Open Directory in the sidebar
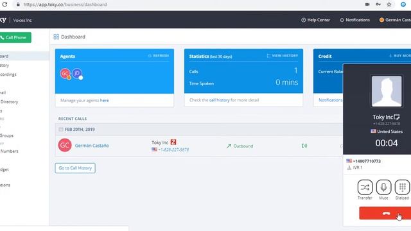The image size is (411, 231). 9,101
